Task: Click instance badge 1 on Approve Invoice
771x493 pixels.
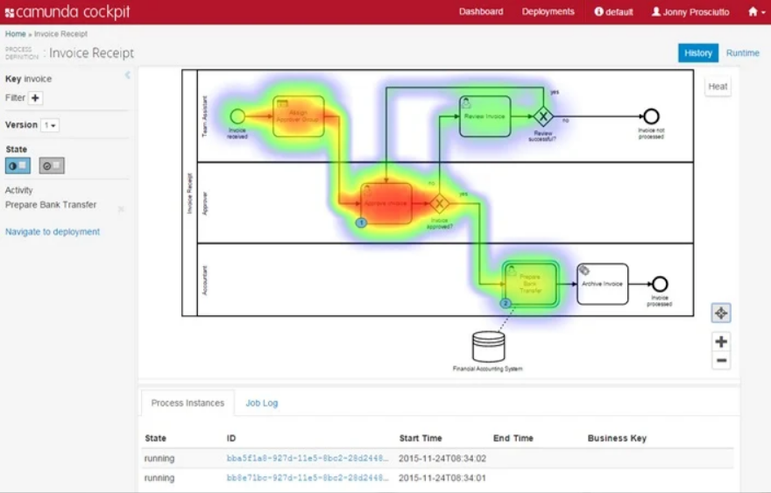Action: (x=361, y=223)
